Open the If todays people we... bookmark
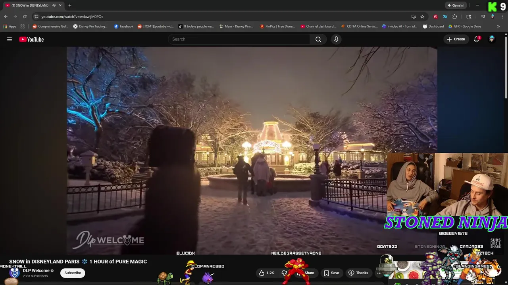Viewport: 508px width, 285px height. click(196, 27)
